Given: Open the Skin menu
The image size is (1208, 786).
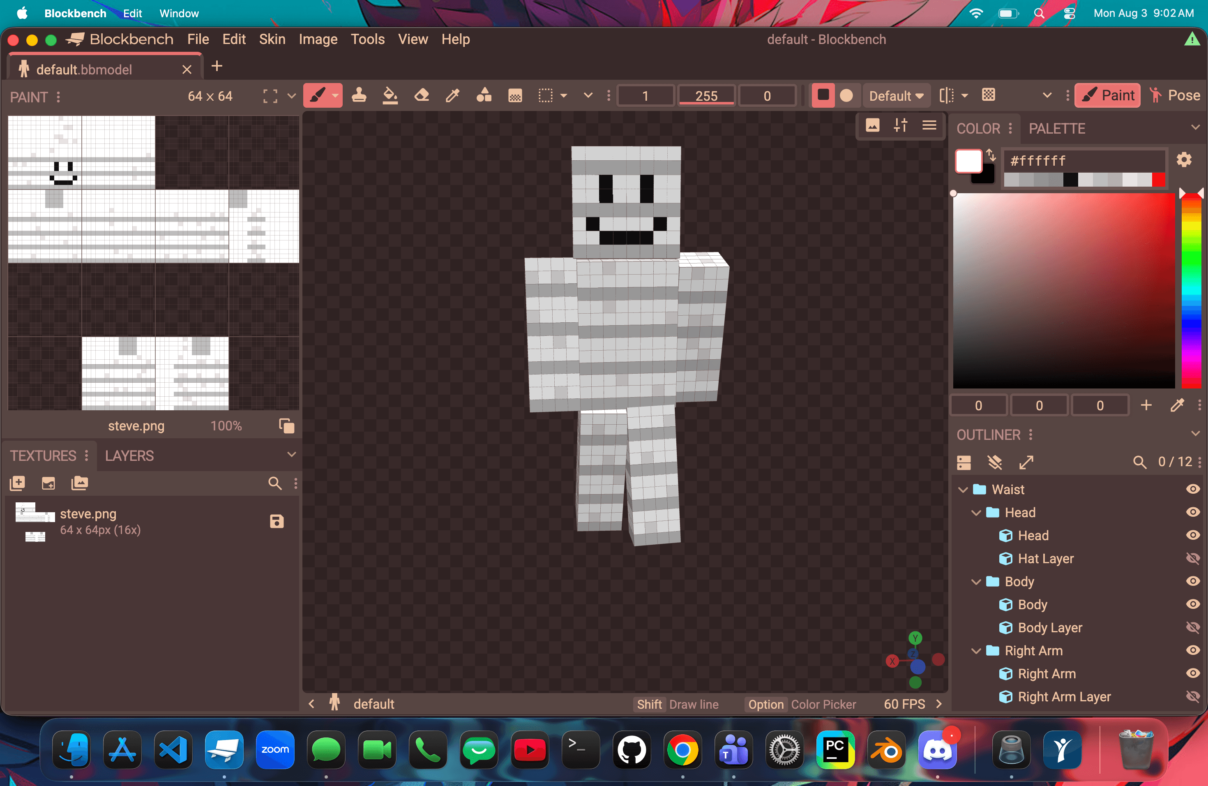Looking at the screenshot, I should (x=272, y=39).
